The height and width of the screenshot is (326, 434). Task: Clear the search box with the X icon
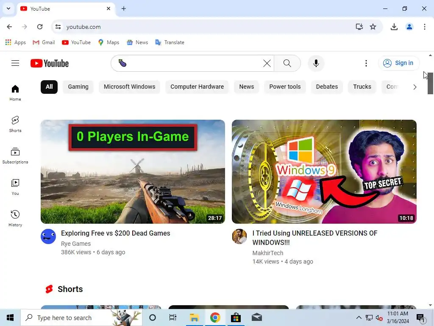point(267,63)
